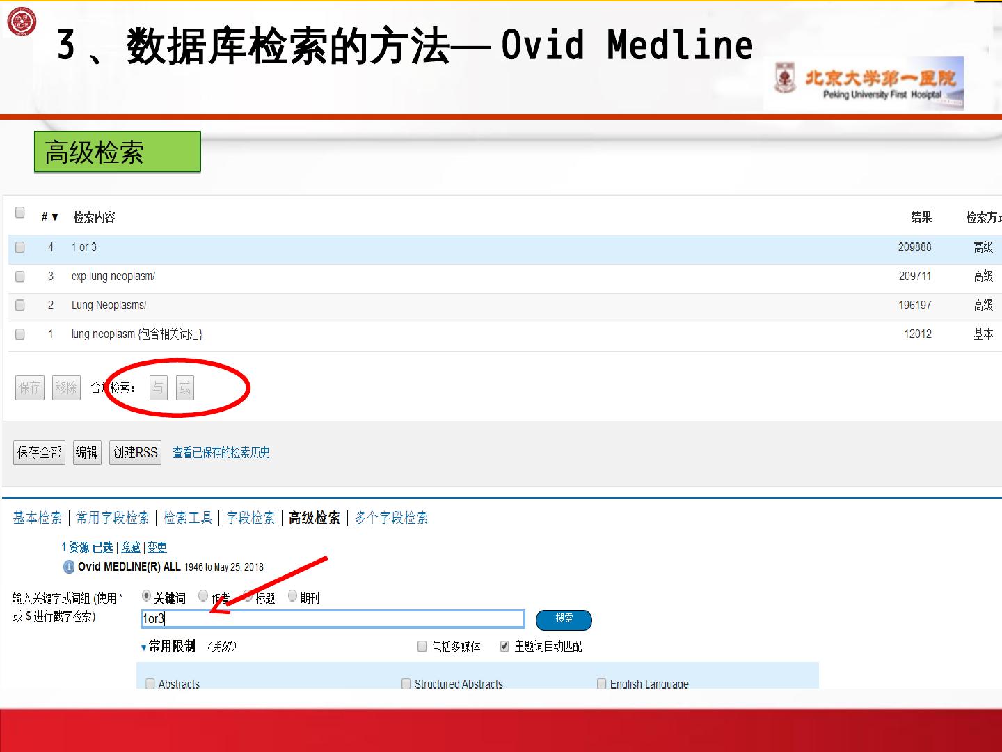The image size is (1002, 752).
Task: Focus the keyword search input field
Action: (x=333, y=618)
